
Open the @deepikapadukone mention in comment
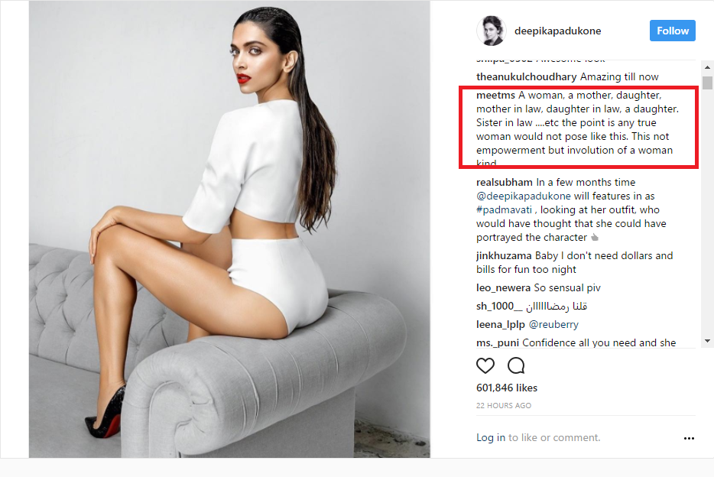pos(523,196)
